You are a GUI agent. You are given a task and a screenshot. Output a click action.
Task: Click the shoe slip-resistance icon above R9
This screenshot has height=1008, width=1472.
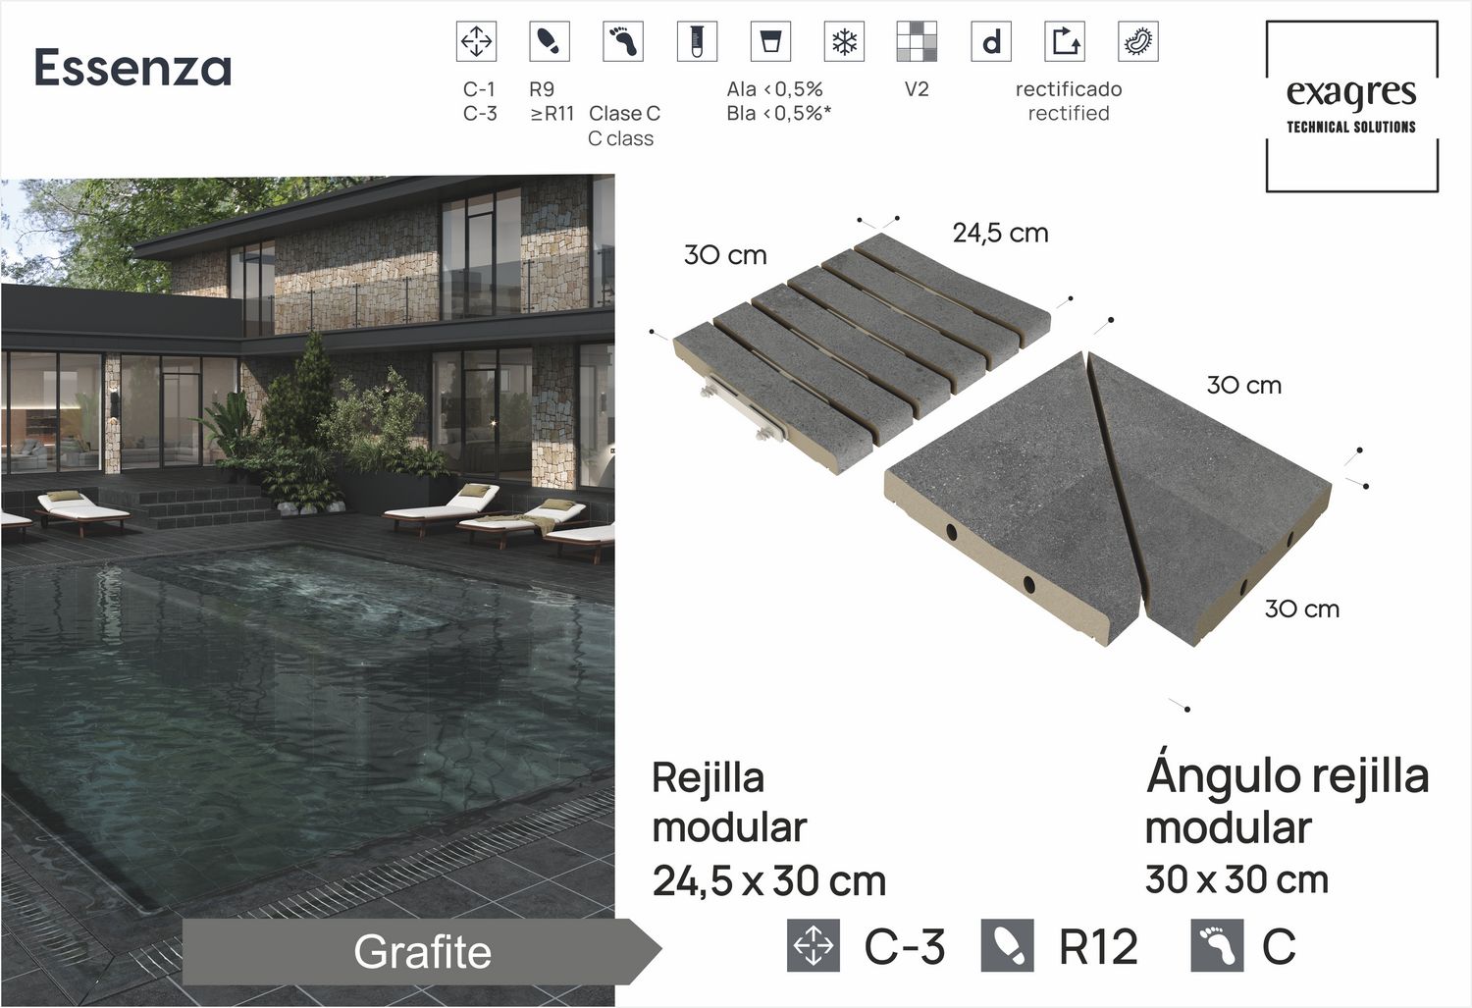point(549,41)
